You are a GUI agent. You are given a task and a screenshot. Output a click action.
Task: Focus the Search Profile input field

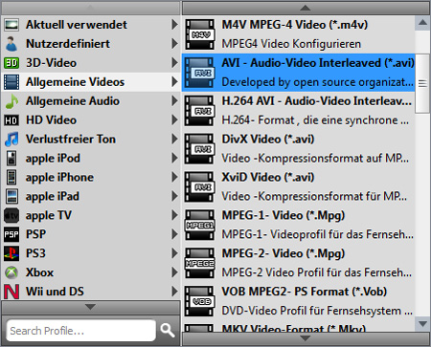[81, 331]
